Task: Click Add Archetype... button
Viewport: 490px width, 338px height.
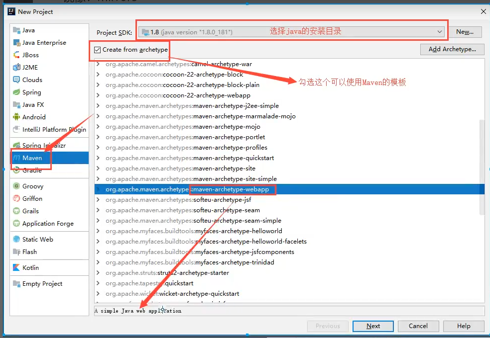Action: (452, 49)
